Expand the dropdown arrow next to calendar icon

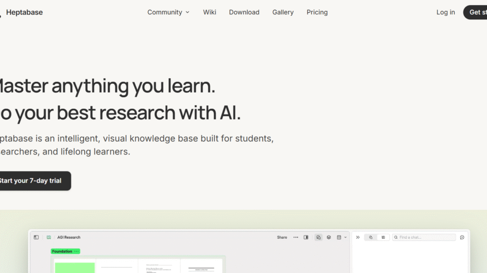point(346,237)
